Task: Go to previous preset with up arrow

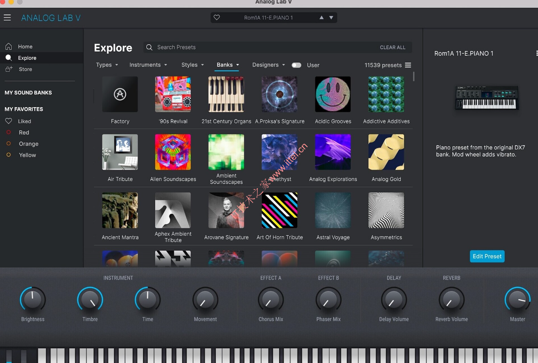Action: [x=321, y=18]
